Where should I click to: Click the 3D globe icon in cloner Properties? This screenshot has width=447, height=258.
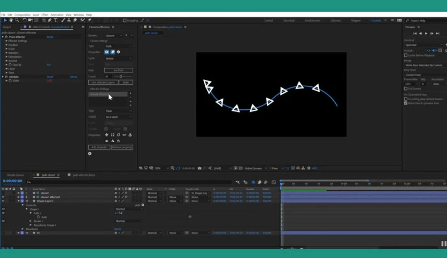(118, 52)
